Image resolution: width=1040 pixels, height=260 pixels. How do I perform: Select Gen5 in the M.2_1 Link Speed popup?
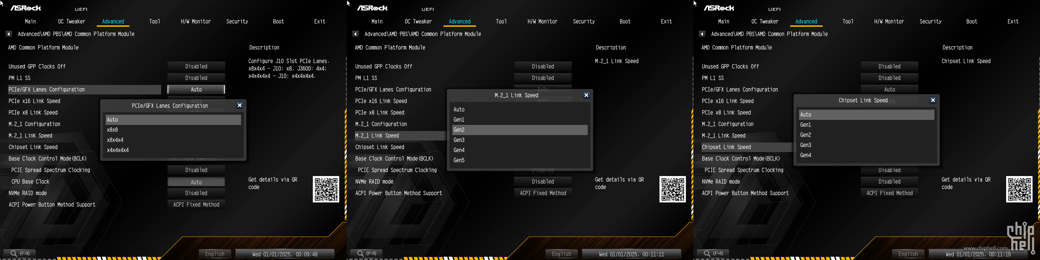[x=520, y=160]
